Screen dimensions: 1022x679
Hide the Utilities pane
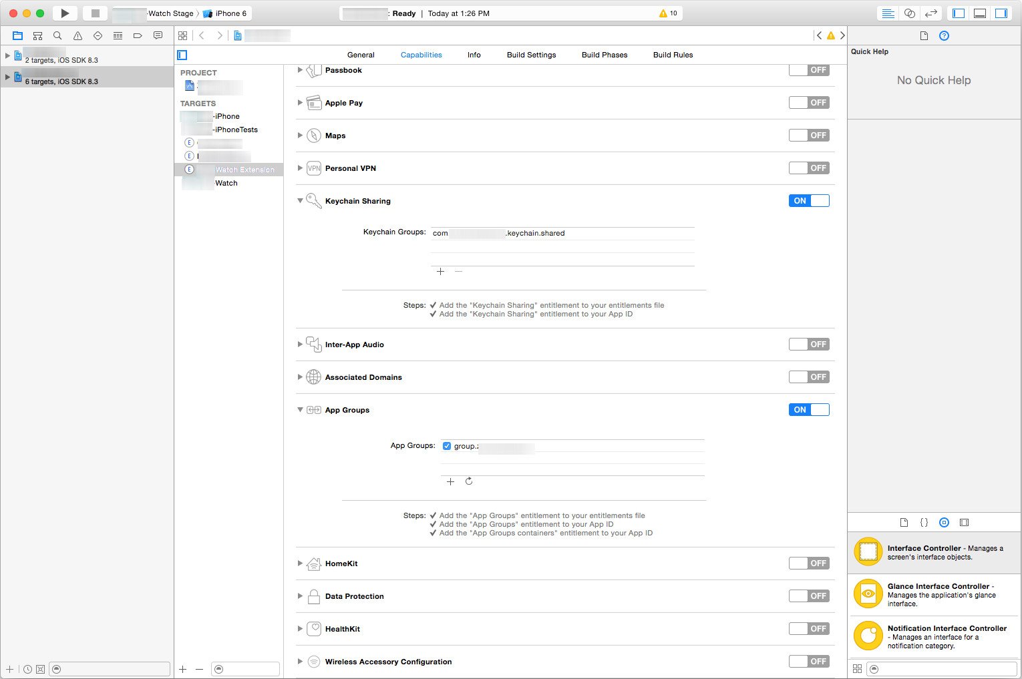pos(1001,13)
